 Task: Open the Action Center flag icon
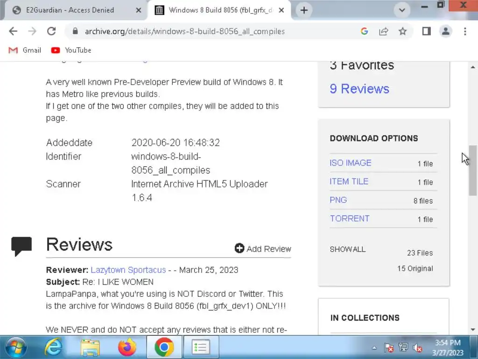389,348
